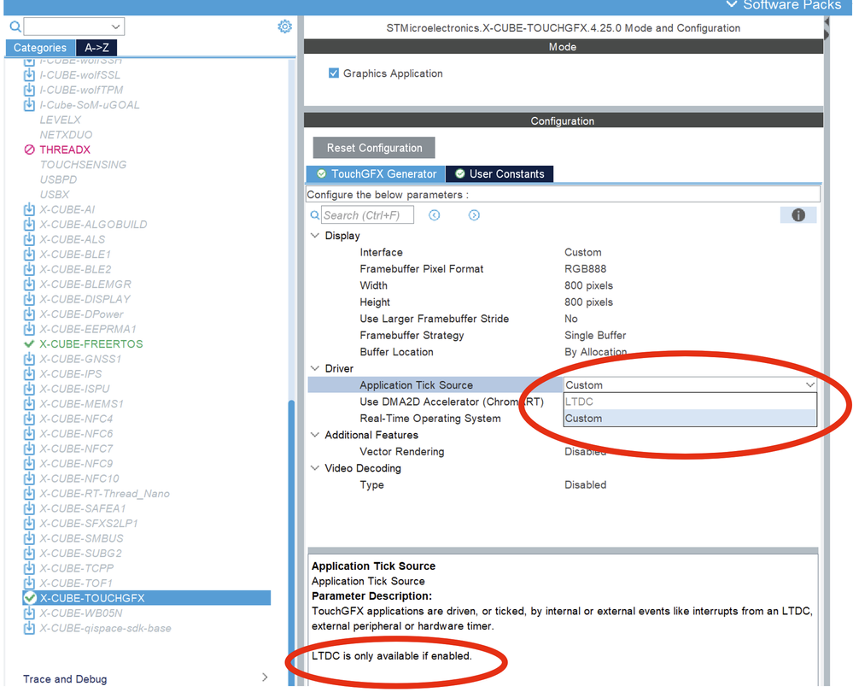Image resolution: width=853 pixels, height=692 pixels.
Task: Click the check icon beside X-CUBE-TOUCHGFX
Action: pyautogui.click(x=30, y=598)
